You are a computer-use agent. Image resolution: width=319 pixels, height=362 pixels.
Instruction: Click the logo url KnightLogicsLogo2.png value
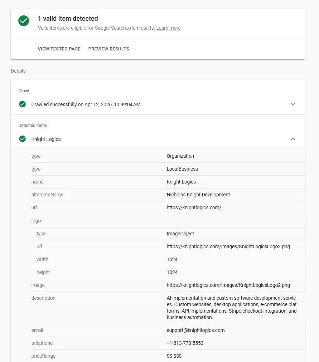click(228, 246)
